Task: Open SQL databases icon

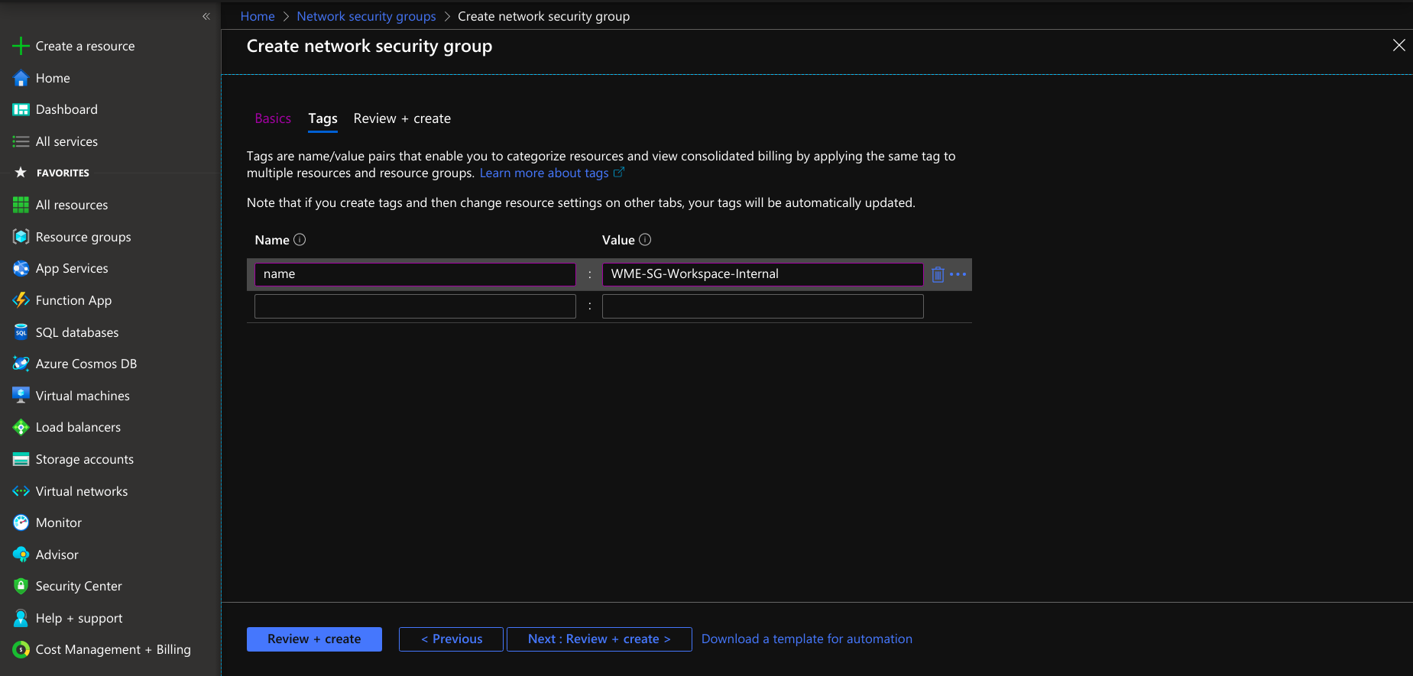Action: click(21, 332)
